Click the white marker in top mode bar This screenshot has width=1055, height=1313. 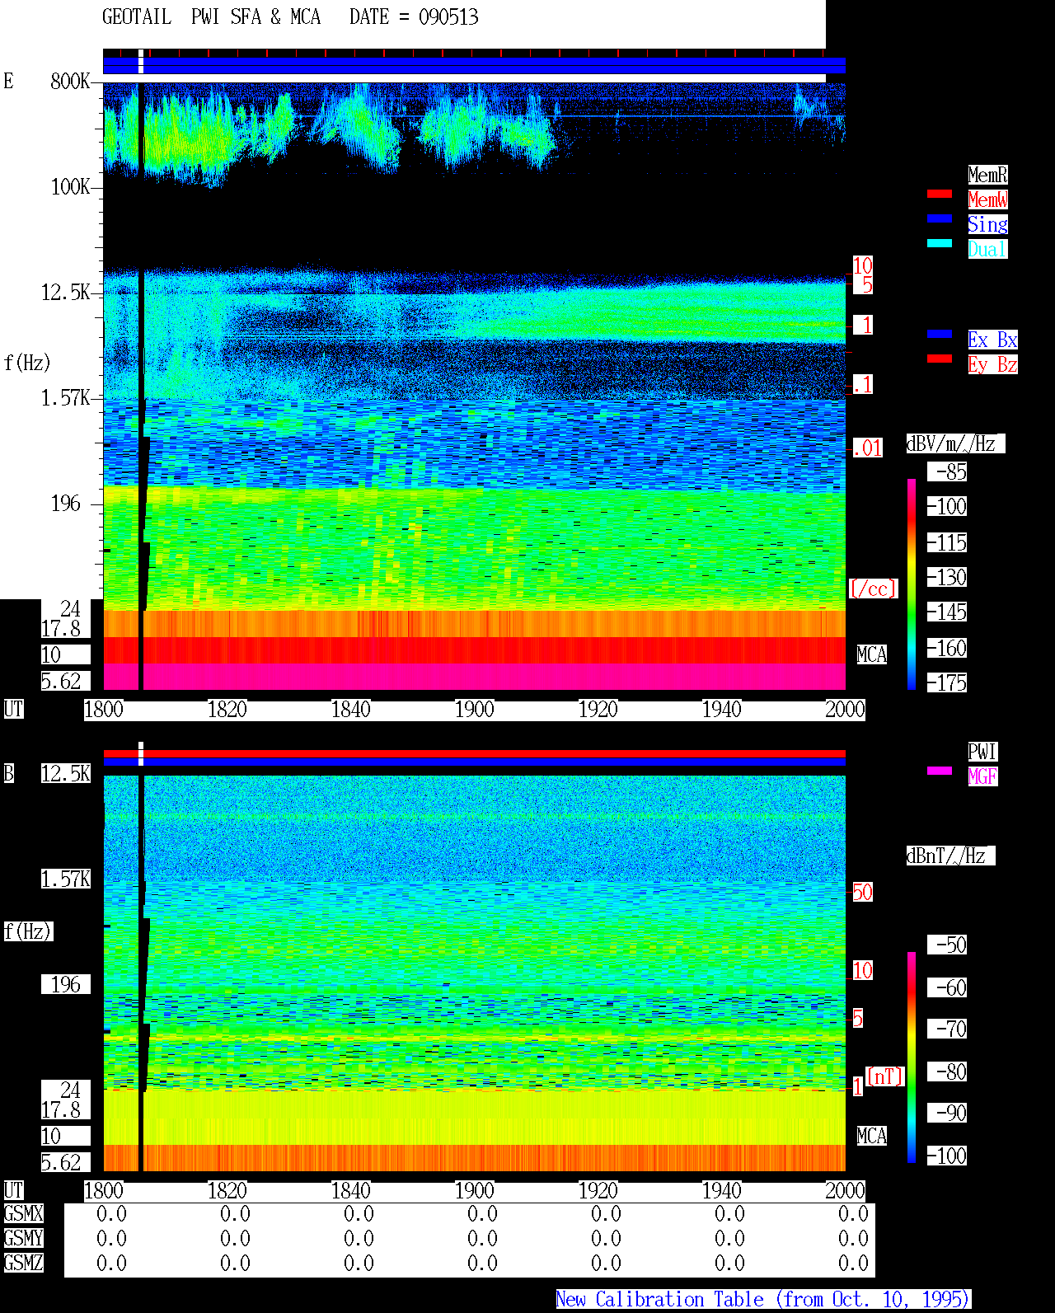point(141,62)
